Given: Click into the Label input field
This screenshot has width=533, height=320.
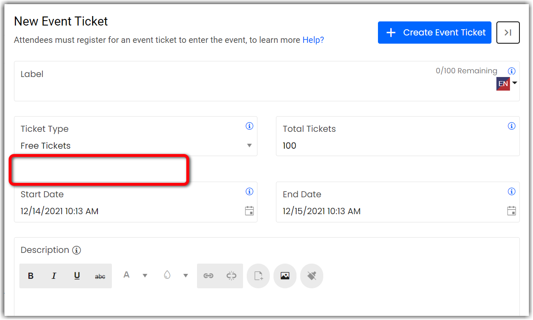Looking at the screenshot, I should click(206, 89).
